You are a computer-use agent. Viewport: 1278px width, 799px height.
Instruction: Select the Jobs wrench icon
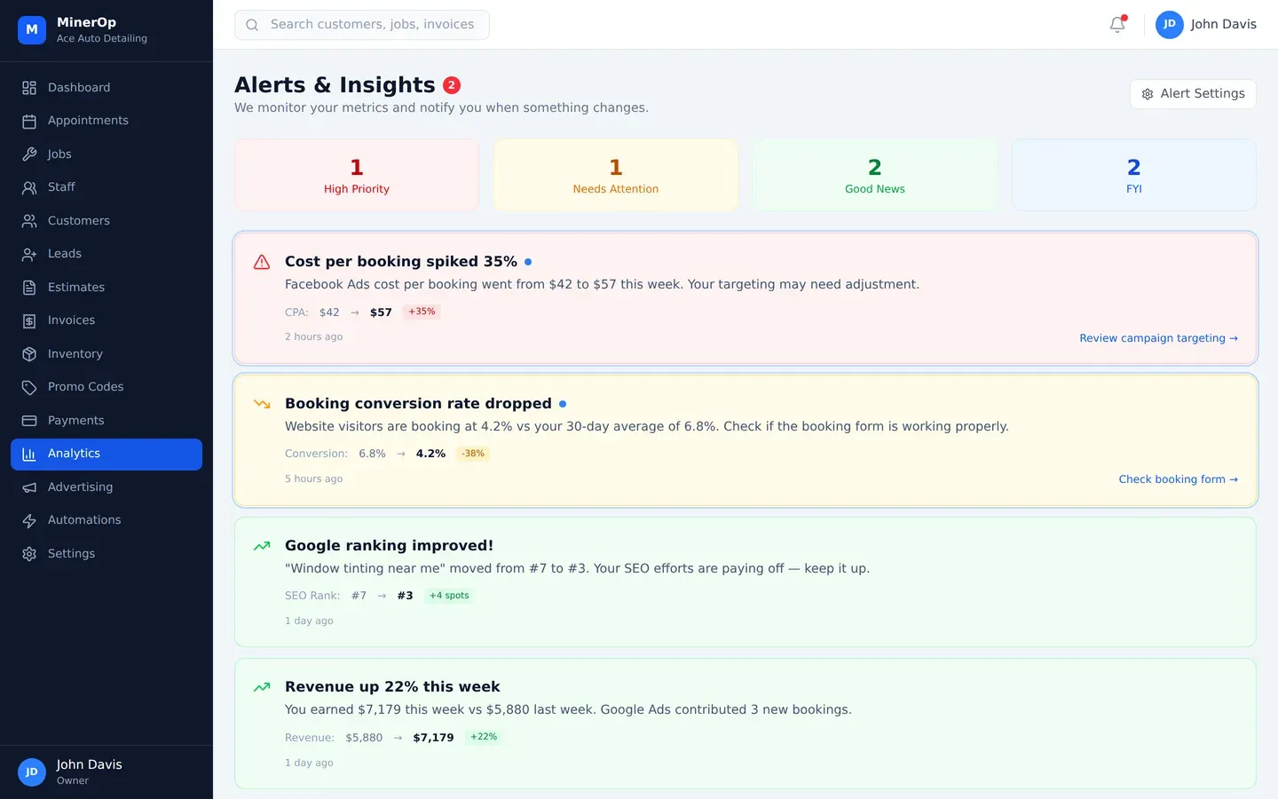[x=29, y=154]
